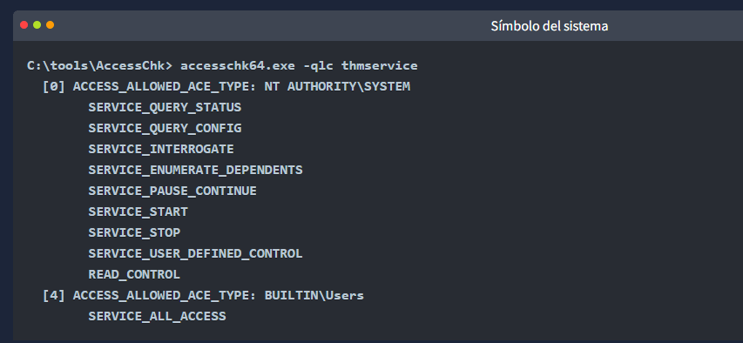Click the SERVICE_STOP permission line
Screen dimensions: 743x343
(134, 232)
